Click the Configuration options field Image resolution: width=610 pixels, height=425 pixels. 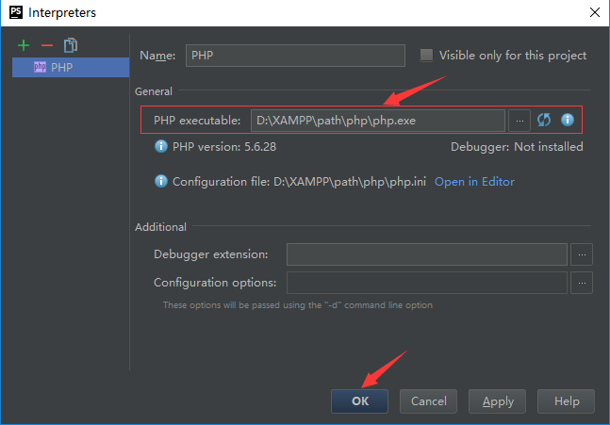tap(427, 283)
